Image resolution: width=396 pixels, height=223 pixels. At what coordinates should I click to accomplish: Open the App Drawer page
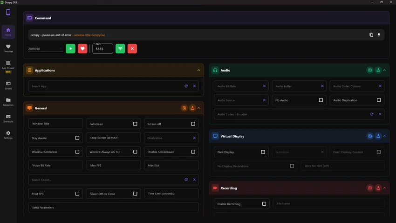pos(8,67)
